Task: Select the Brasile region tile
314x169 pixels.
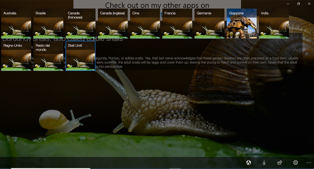Action: click(x=48, y=23)
